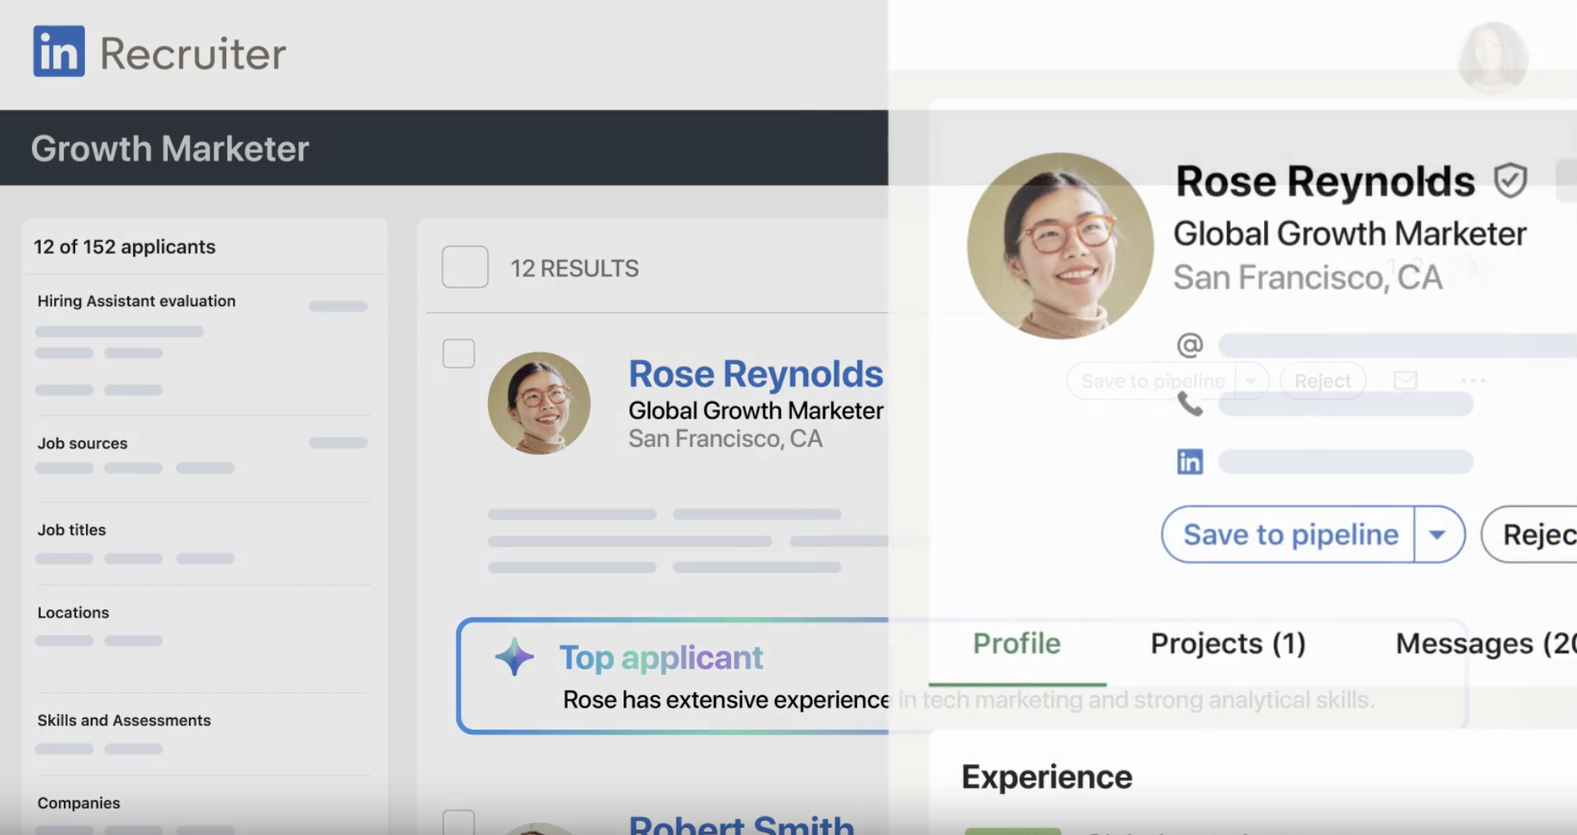Click the Experience section heading
The image size is (1577, 835).
(1047, 777)
